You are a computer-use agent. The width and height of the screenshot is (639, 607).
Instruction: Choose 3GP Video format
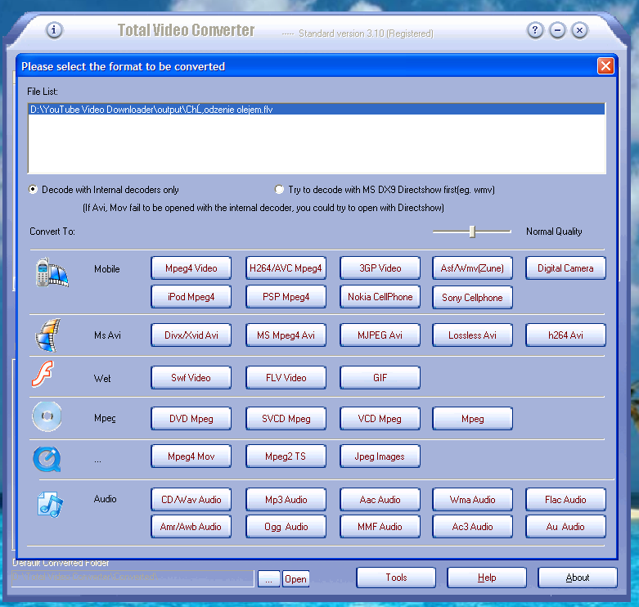380,268
